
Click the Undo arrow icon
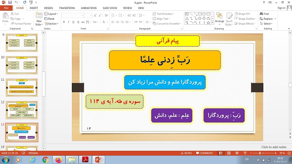point(16,3)
